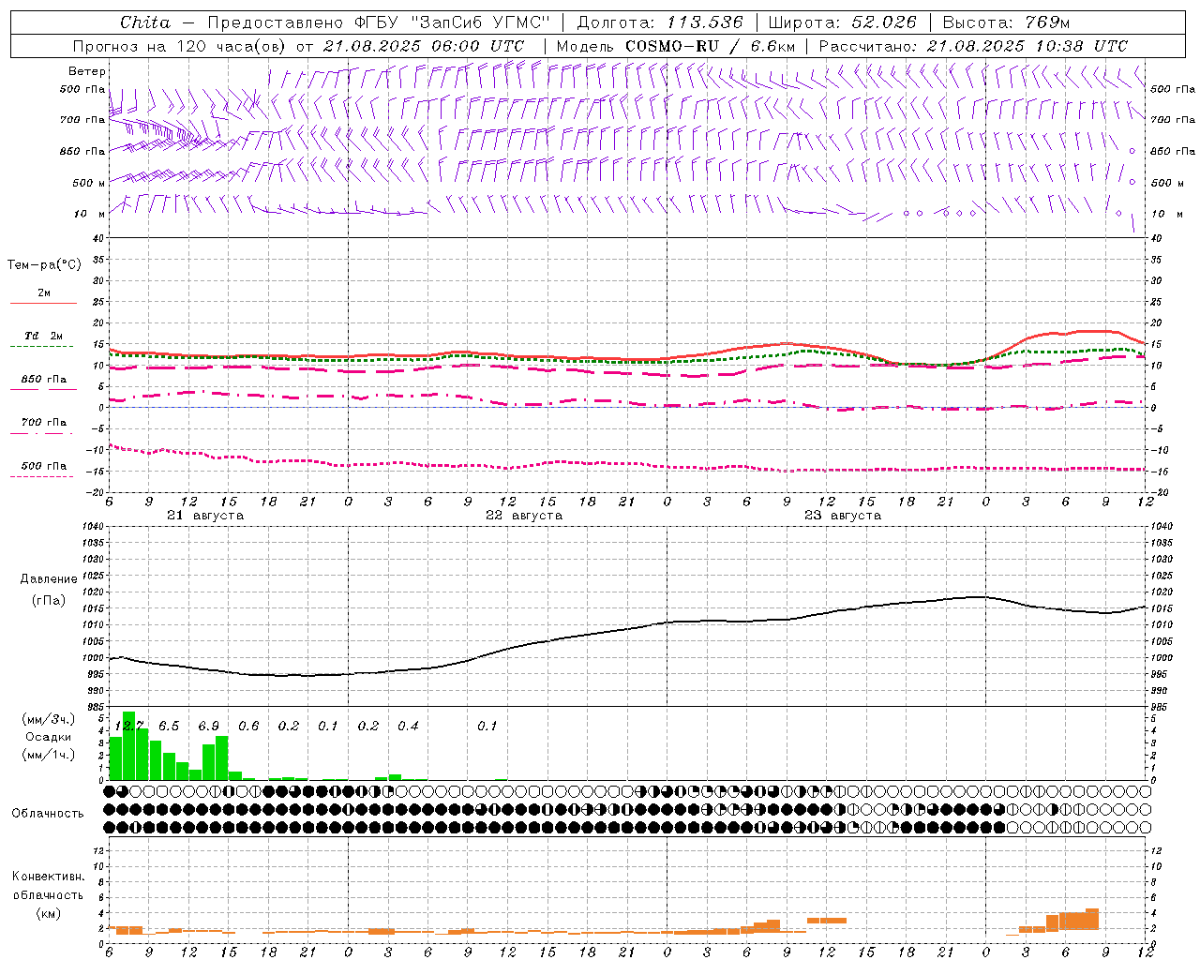Click the "6.9" precipitation value
The image size is (1200, 960).
(208, 727)
